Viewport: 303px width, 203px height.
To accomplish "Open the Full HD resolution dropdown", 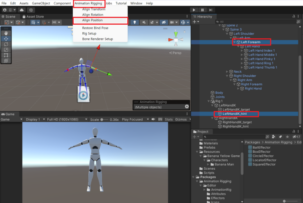I will tap(67, 119).
